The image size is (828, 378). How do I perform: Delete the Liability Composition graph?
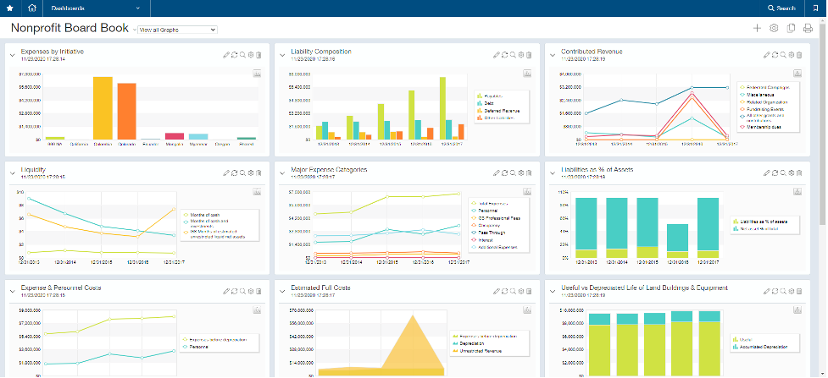[x=529, y=55]
